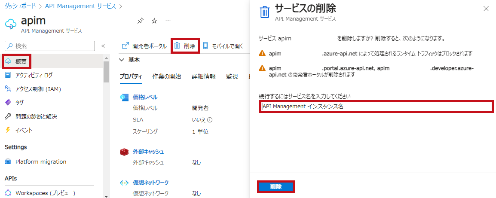This screenshot has width=496, height=198.
Task: Open 問題の診断と解決 menu item
Action: pos(36,116)
